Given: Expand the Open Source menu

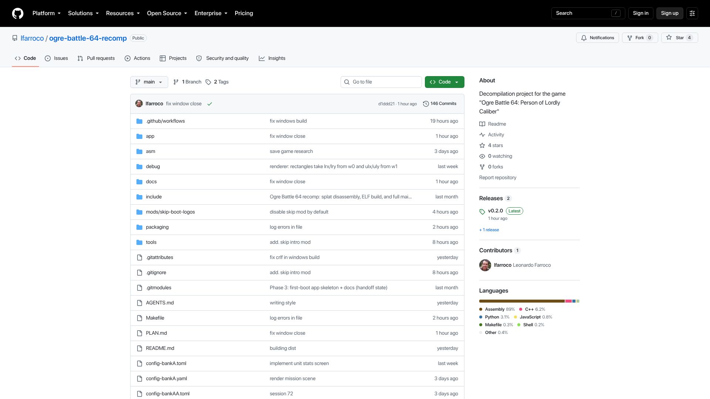Looking at the screenshot, I should pos(167,13).
